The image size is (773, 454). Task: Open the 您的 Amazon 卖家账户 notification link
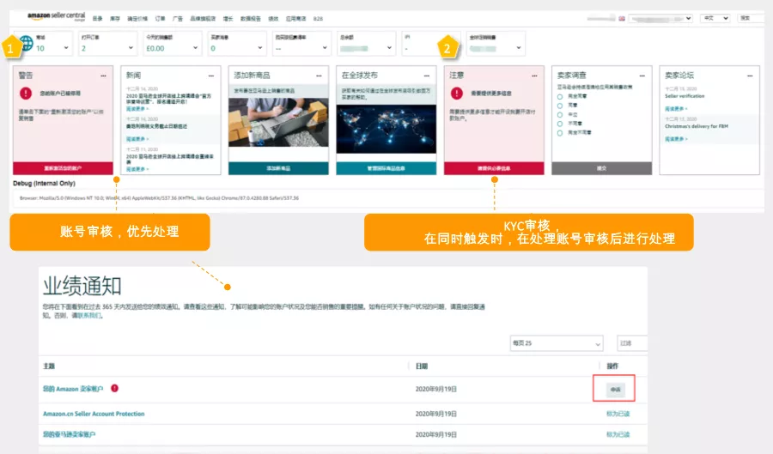(73, 389)
